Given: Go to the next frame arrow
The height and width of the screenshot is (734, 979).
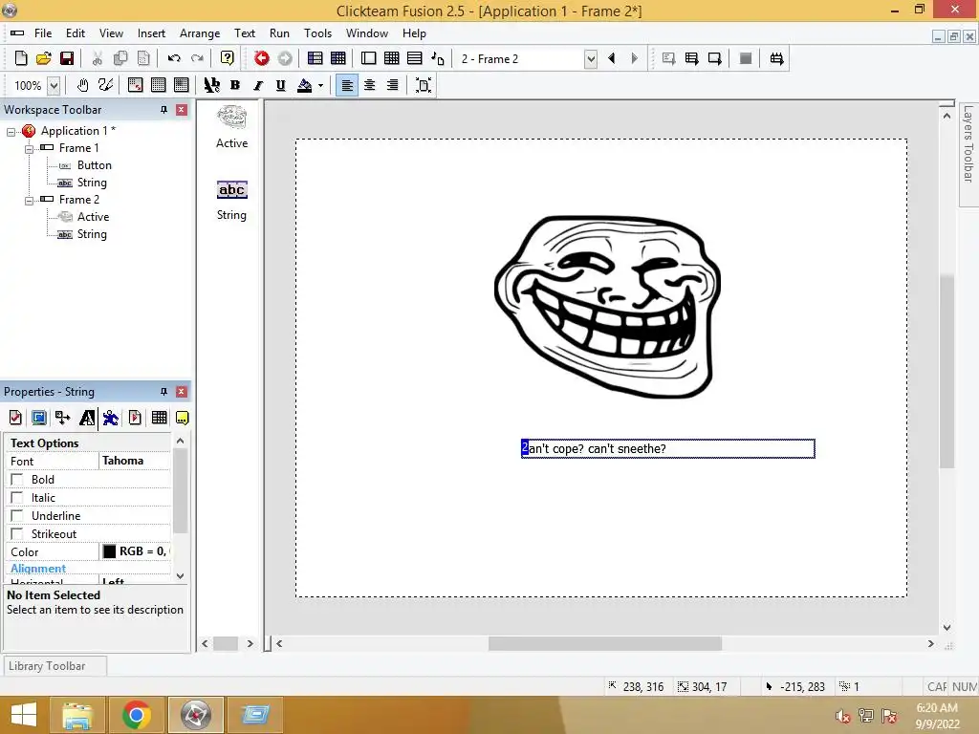Looking at the screenshot, I should (635, 58).
